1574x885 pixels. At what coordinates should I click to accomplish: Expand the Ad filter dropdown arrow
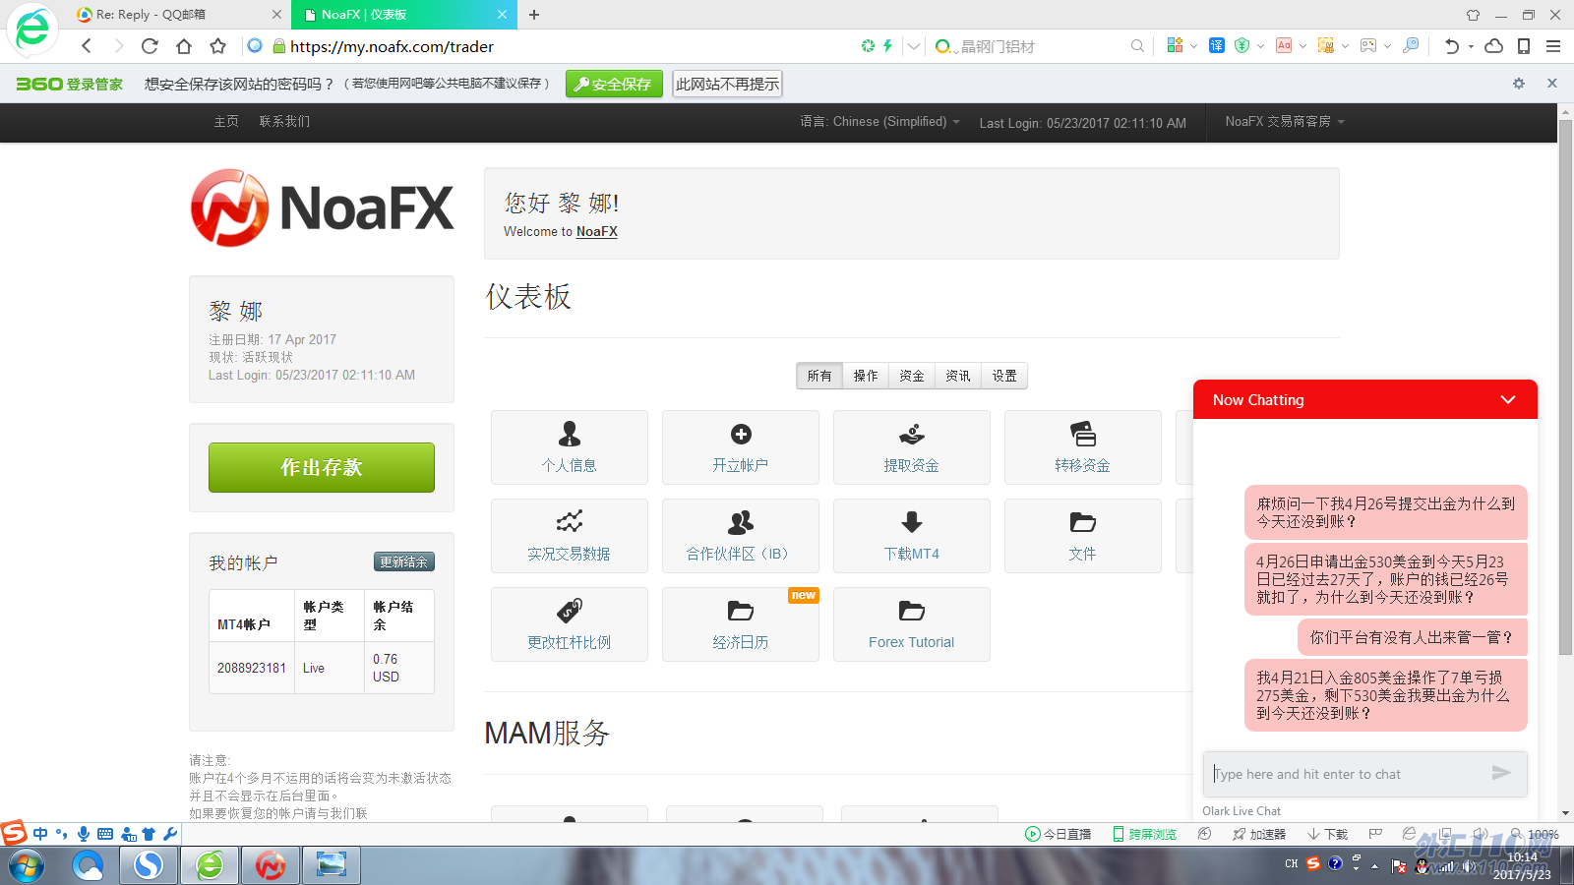[1302, 46]
